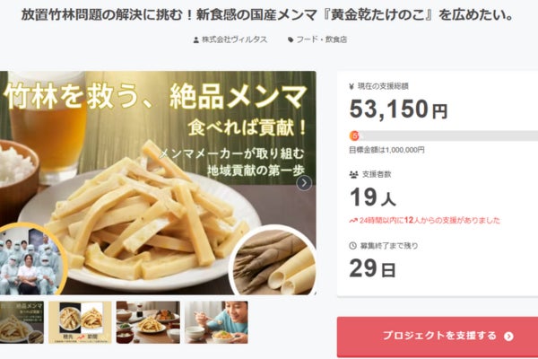Image resolution: width=538 pixels, height=359 pixels.
Task: Click the yen icon by 現在の支援総額
Action: [351, 86]
